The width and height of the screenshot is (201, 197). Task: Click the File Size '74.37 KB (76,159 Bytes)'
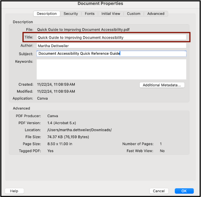click(x=68, y=137)
